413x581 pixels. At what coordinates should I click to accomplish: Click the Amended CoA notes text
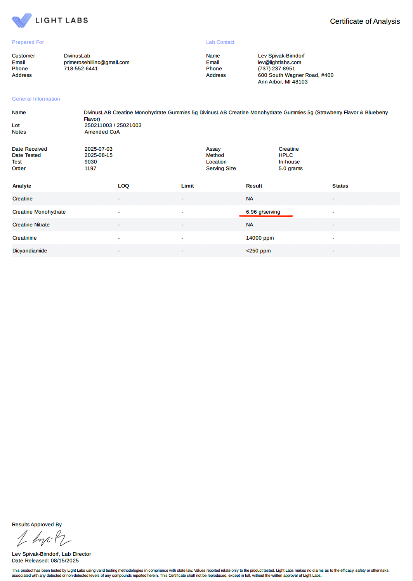tap(102, 132)
